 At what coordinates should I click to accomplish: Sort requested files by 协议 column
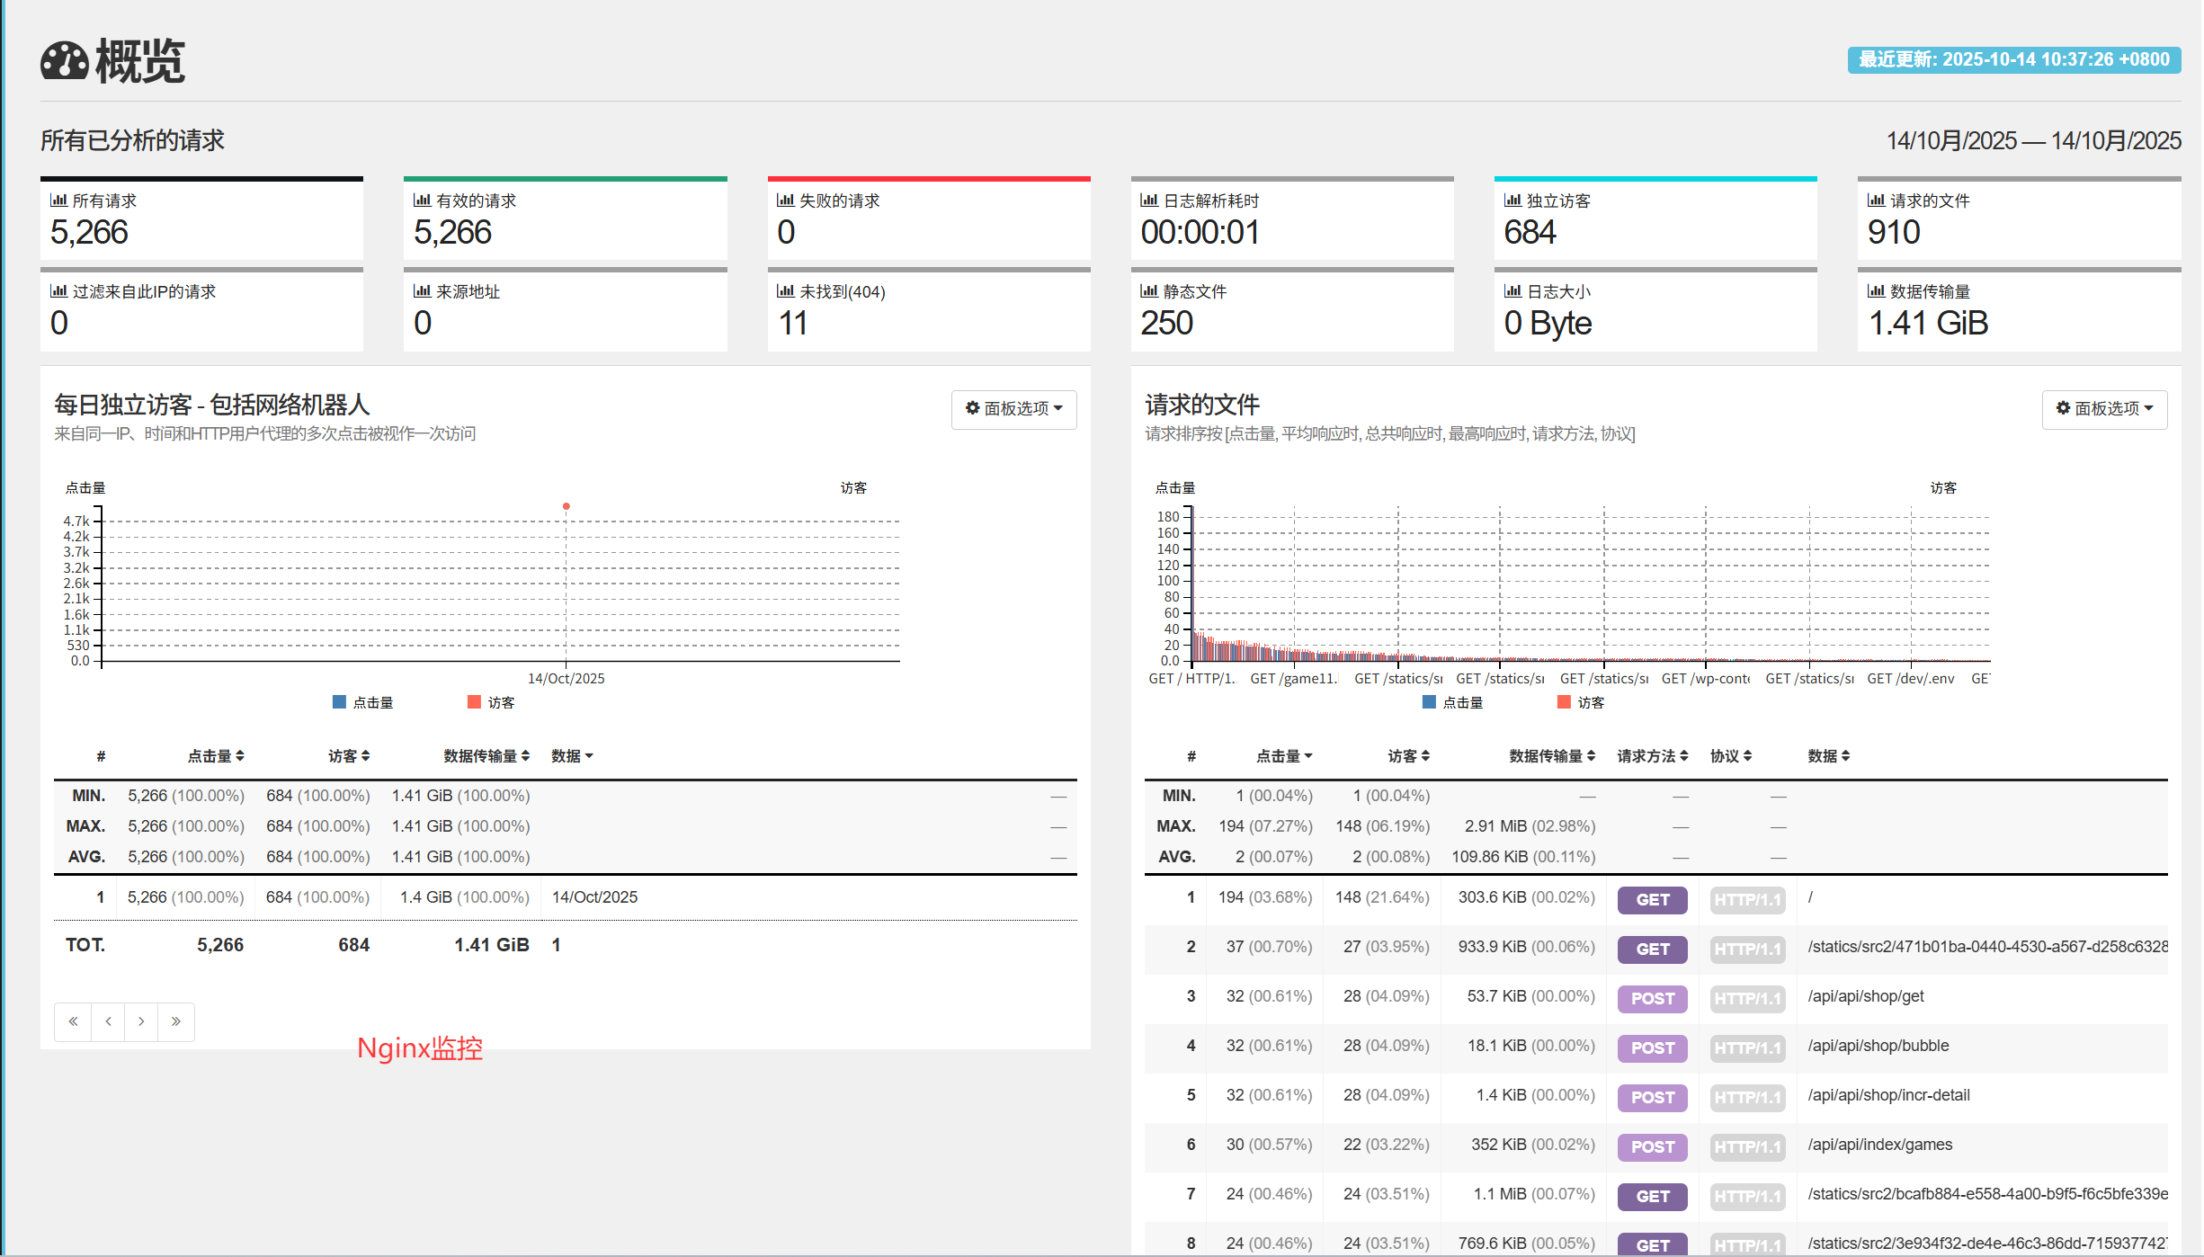pyautogui.click(x=1730, y=756)
